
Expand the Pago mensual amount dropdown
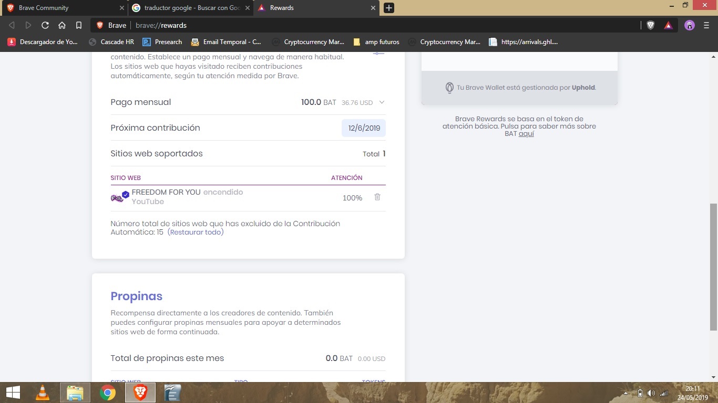point(382,102)
